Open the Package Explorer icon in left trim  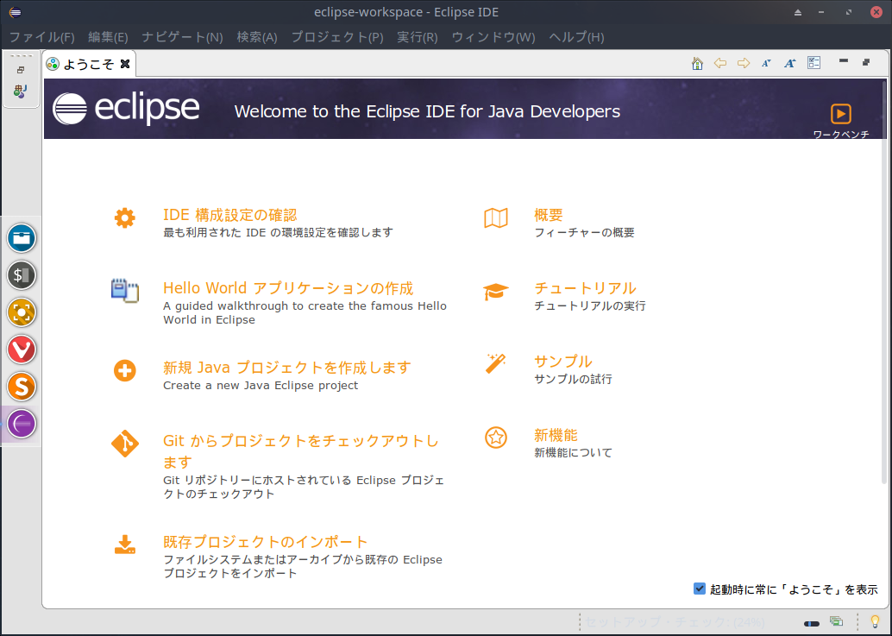click(x=21, y=91)
